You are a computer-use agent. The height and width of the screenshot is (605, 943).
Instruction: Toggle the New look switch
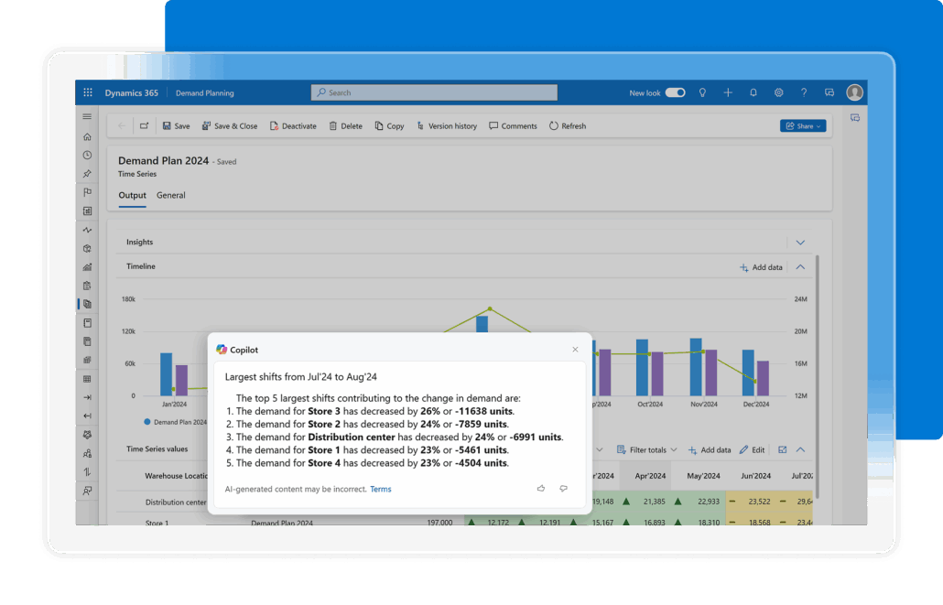[x=676, y=92]
